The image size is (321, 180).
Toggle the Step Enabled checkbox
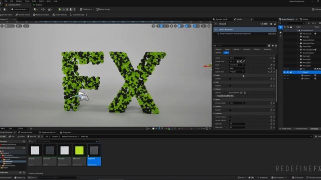pos(230,85)
